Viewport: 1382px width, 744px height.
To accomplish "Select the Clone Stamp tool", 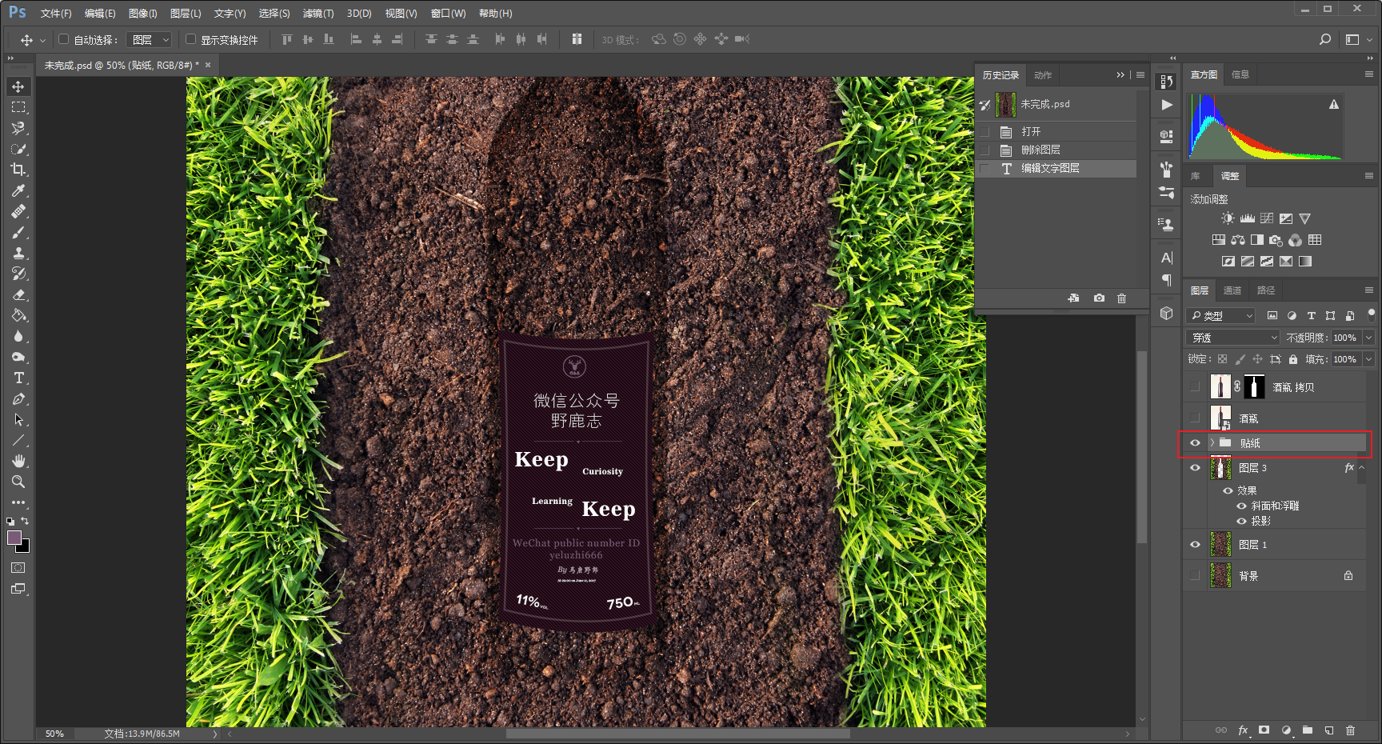I will point(18,253).
